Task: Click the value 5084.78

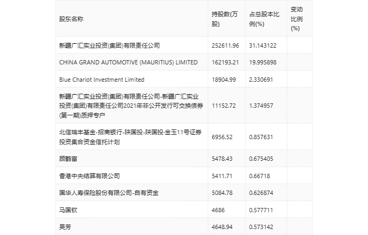Action: point(222,193)
